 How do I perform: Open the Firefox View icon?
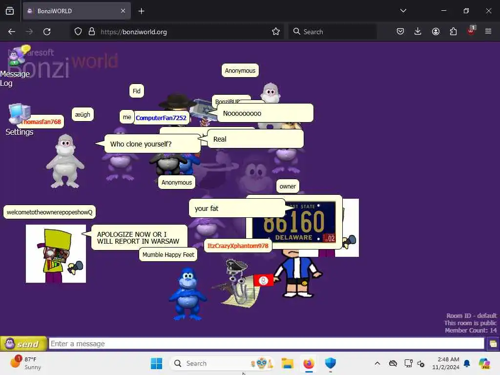point(10,11)
